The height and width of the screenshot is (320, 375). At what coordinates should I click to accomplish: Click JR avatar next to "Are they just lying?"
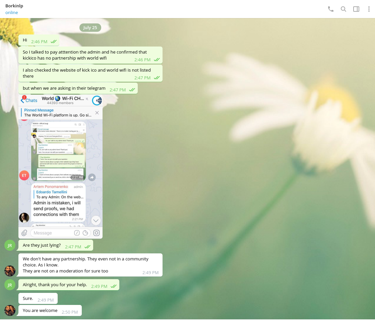10,245
